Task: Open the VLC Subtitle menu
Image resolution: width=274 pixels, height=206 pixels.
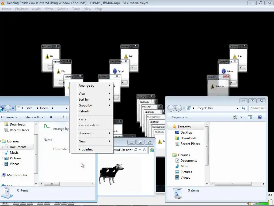Action: pyautogui.click(x=63, y=9)
